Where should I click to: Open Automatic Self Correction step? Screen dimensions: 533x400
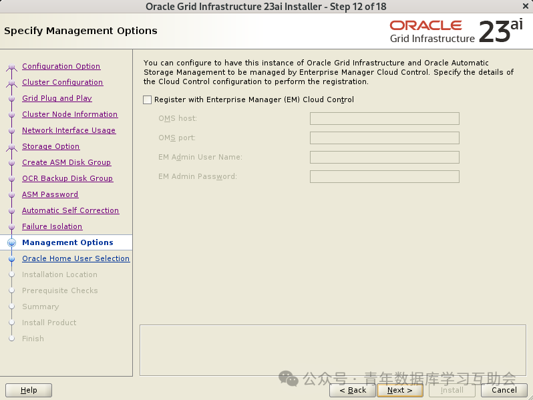(70, 210)
